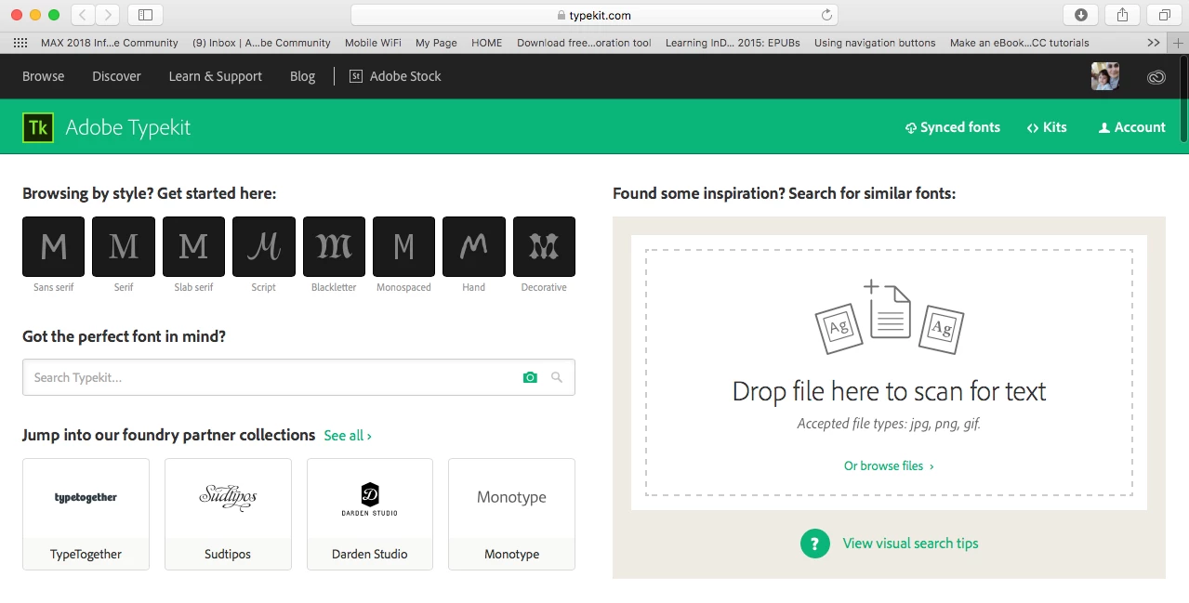Click the magnifier search icon
Screen dimensions: 1189x603
pos(557,377)
